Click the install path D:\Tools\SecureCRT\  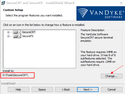(x=15, y=75)
